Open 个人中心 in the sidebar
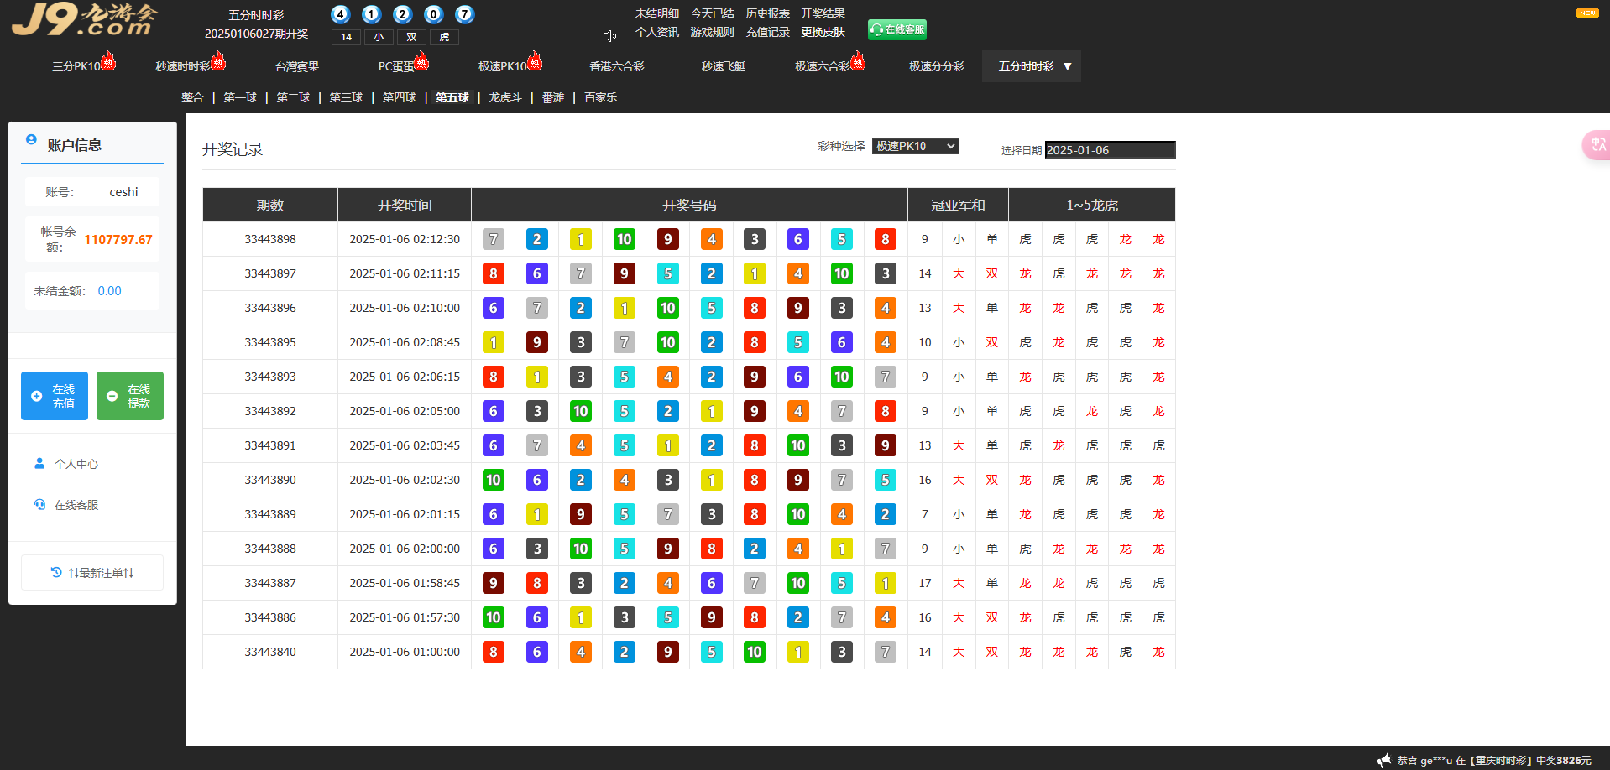 coord(76,464)
